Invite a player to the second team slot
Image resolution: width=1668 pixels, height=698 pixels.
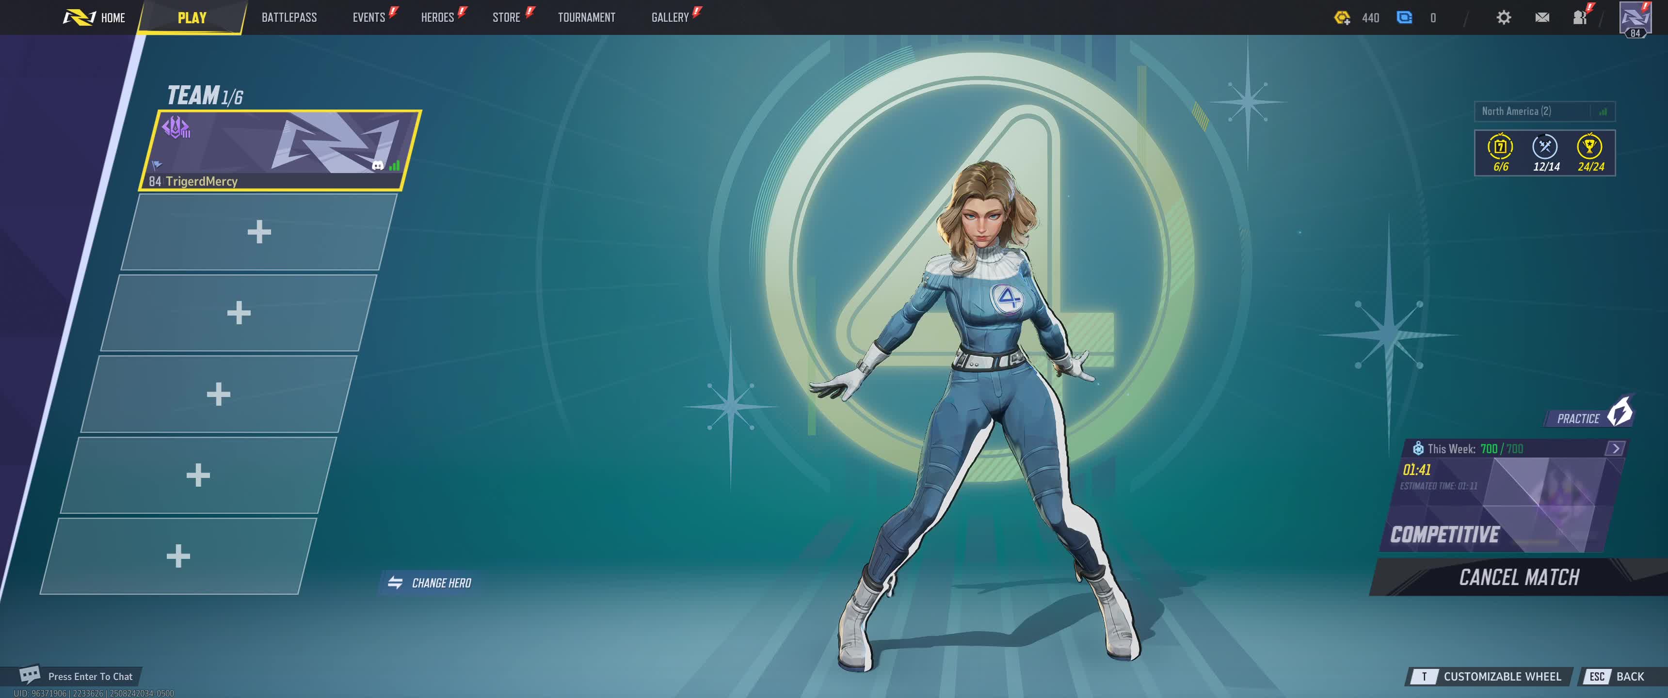(x=259, y=232)
